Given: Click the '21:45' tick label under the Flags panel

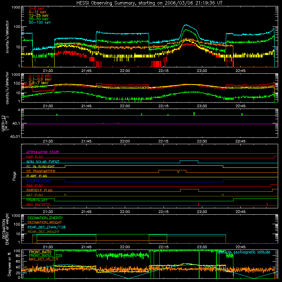Looking at the screenshot, I should pos(86,212).
